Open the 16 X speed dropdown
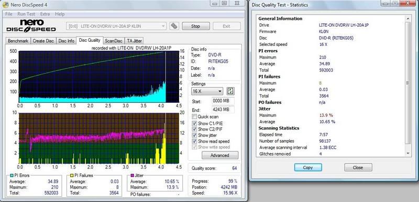This screenshot has width=419, height=202. pyautogui.click(x=207, y=91)
